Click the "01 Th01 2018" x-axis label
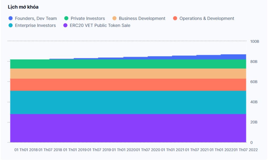Viewport: 268px width, 160px height. 26,150
